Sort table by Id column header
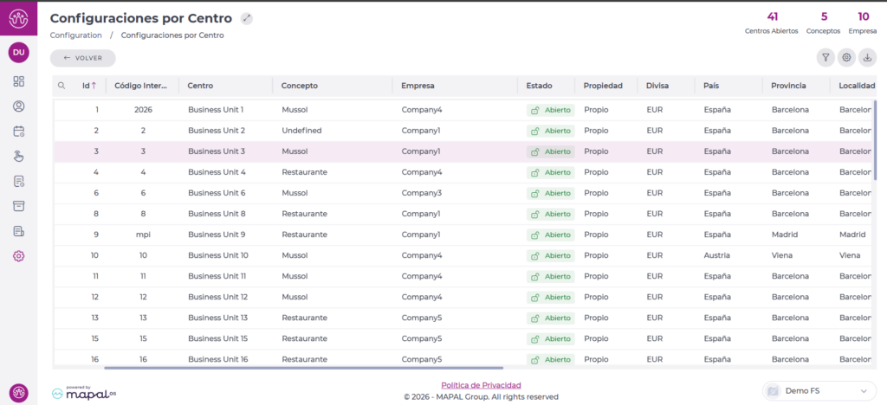The width and height of the screenshot is (887, 405). point(88,86)
